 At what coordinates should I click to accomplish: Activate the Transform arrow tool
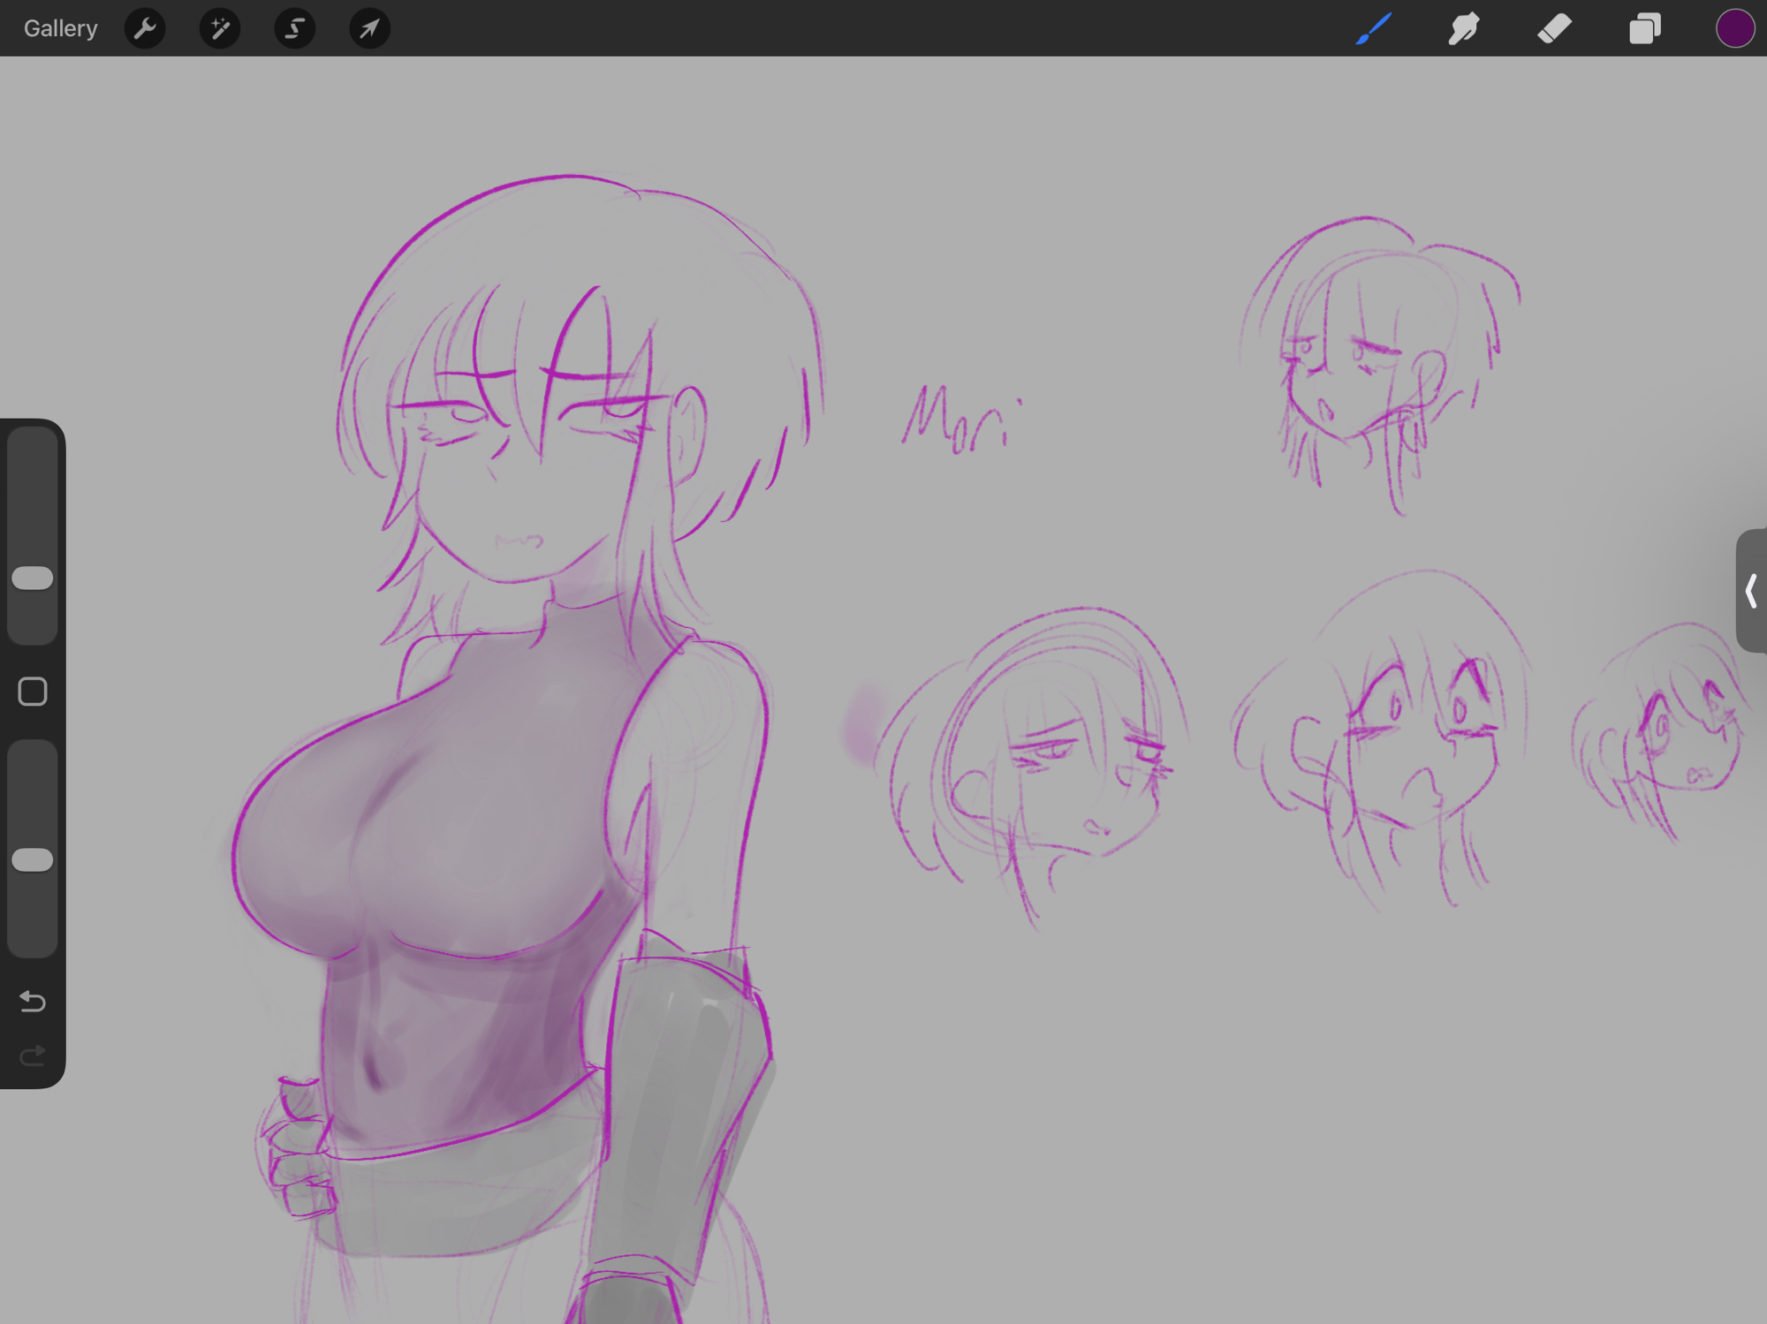point(369,28)
